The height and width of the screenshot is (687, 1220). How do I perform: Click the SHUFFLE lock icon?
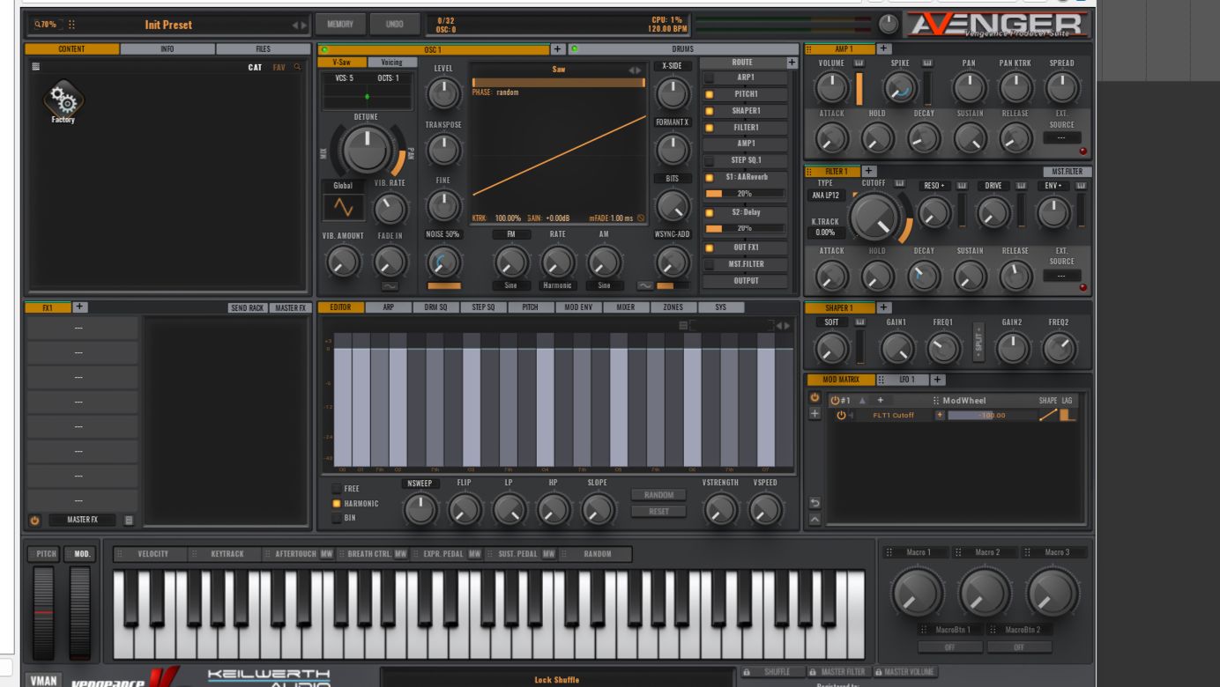click(x=746, y=672)
